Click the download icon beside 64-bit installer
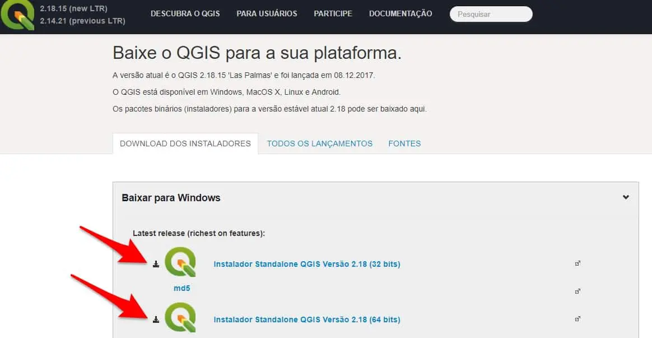Screen dimensions: 652x338 point(156,320)
